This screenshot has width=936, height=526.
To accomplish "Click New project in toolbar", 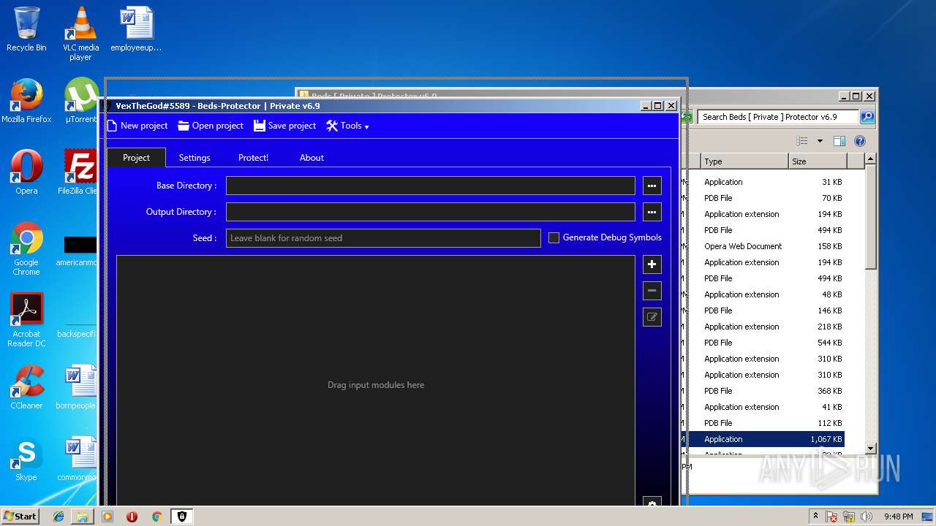I will (137, 126).
